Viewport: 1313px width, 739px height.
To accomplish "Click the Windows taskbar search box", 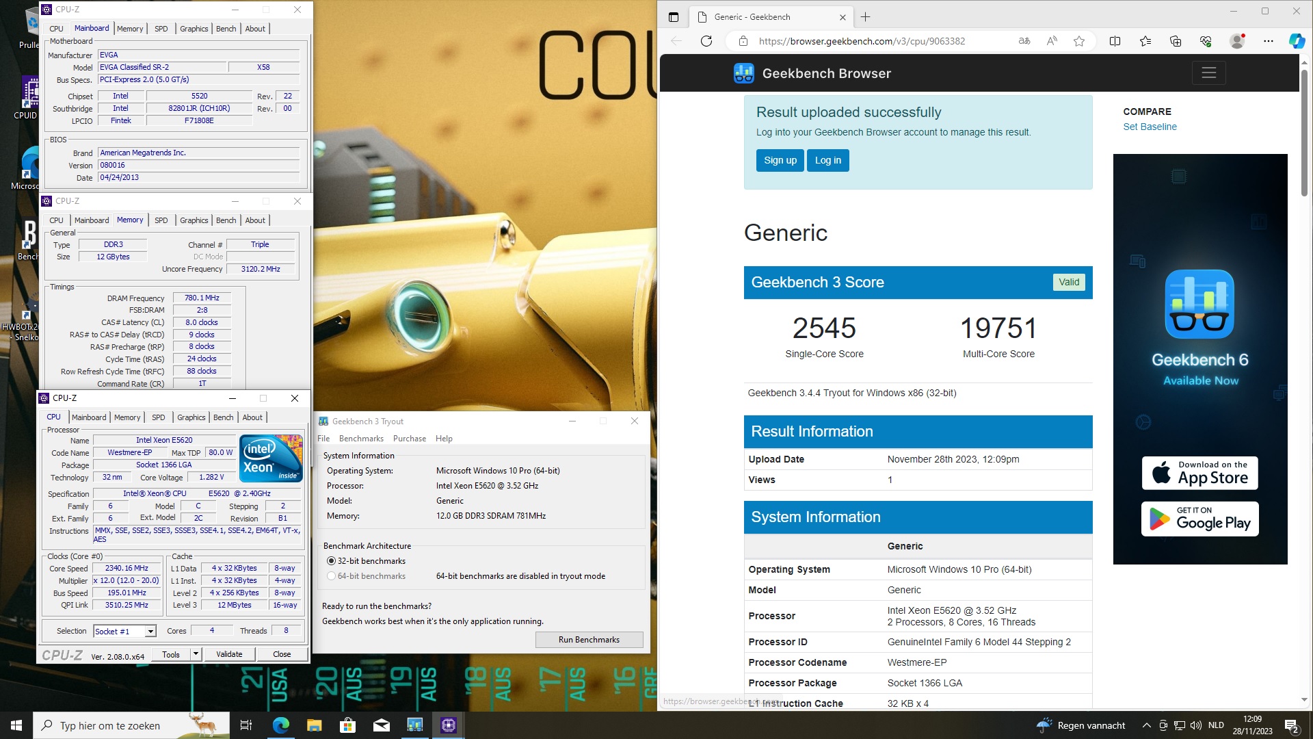I will pos(132,725).
